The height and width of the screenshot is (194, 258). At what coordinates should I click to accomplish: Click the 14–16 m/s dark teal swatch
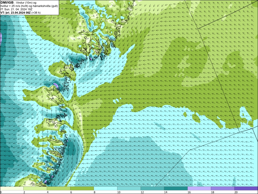[176, 188]
